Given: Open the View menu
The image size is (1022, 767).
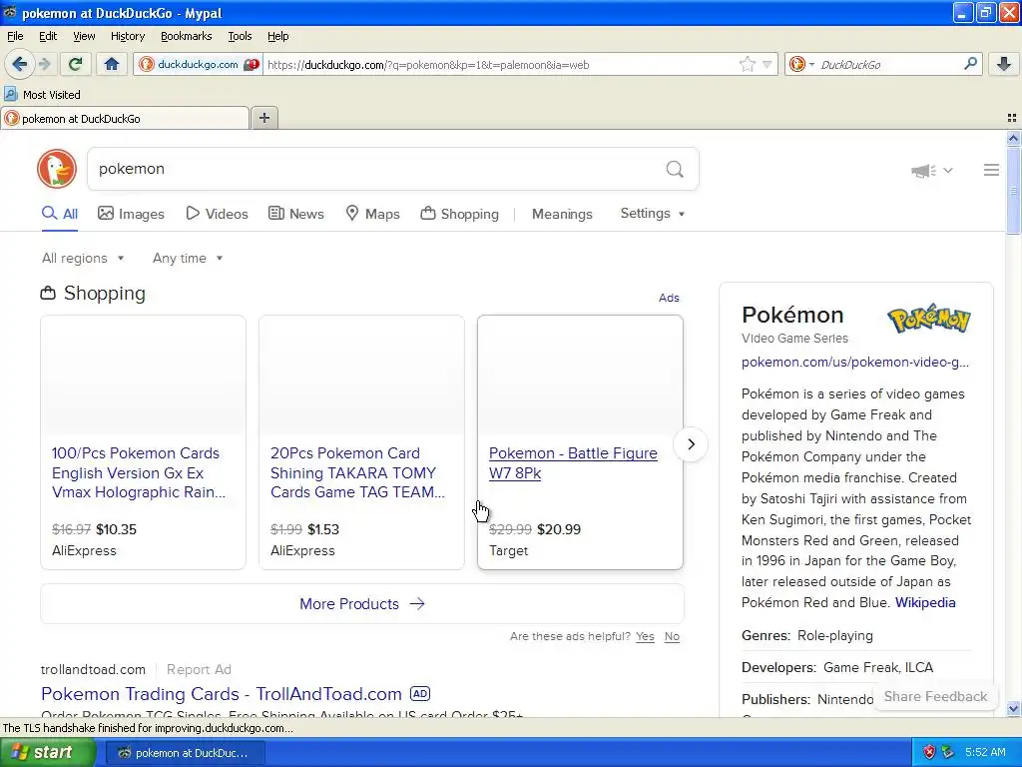Looking at the screenshot, I should [x=84, y=36].
